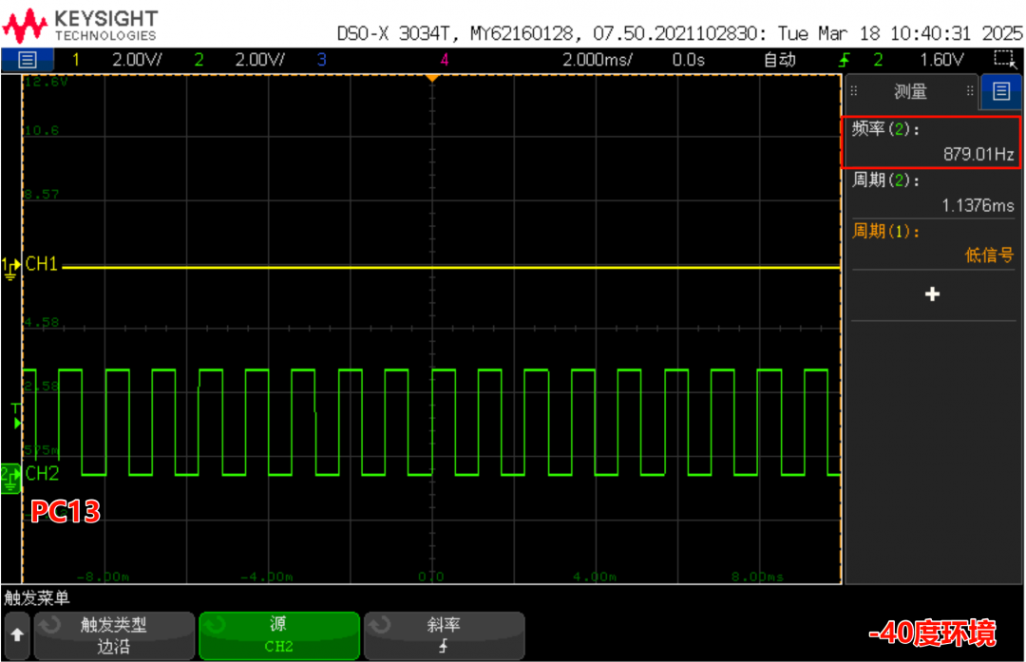Screen dimensions: 1026x662
Task: Expand the 源 CH2 source softkey
Action: [x=279, y=635]
